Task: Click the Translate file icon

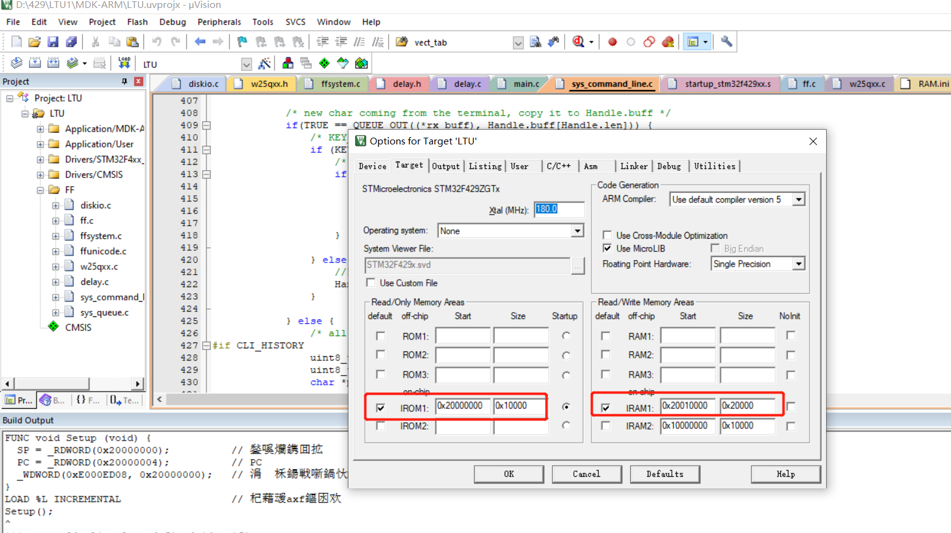Action: (x=17, y=63)
